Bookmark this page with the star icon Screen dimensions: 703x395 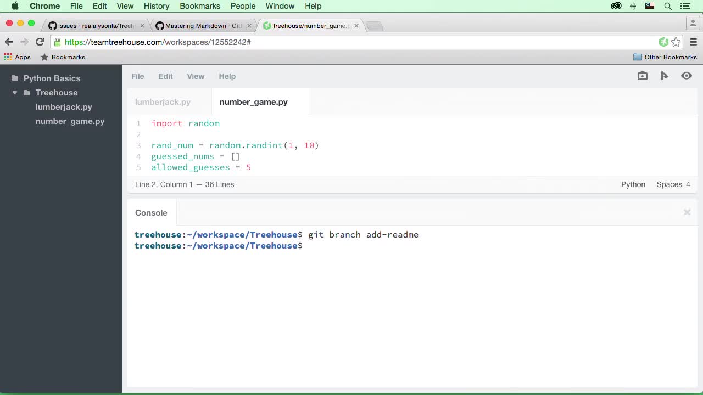676,42
